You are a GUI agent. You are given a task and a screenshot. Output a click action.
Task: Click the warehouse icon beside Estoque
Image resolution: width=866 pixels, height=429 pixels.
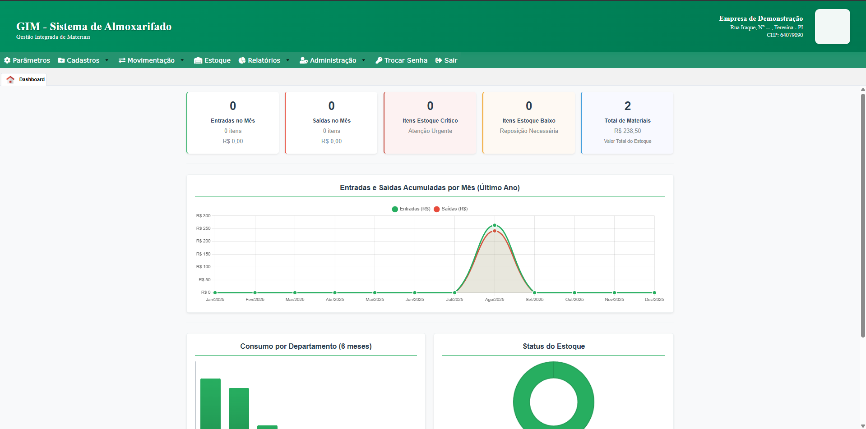coord(198,60)
